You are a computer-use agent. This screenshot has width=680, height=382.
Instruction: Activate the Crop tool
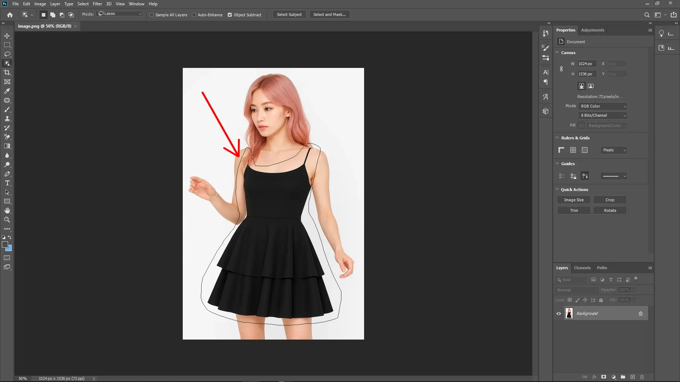[7, 73]
